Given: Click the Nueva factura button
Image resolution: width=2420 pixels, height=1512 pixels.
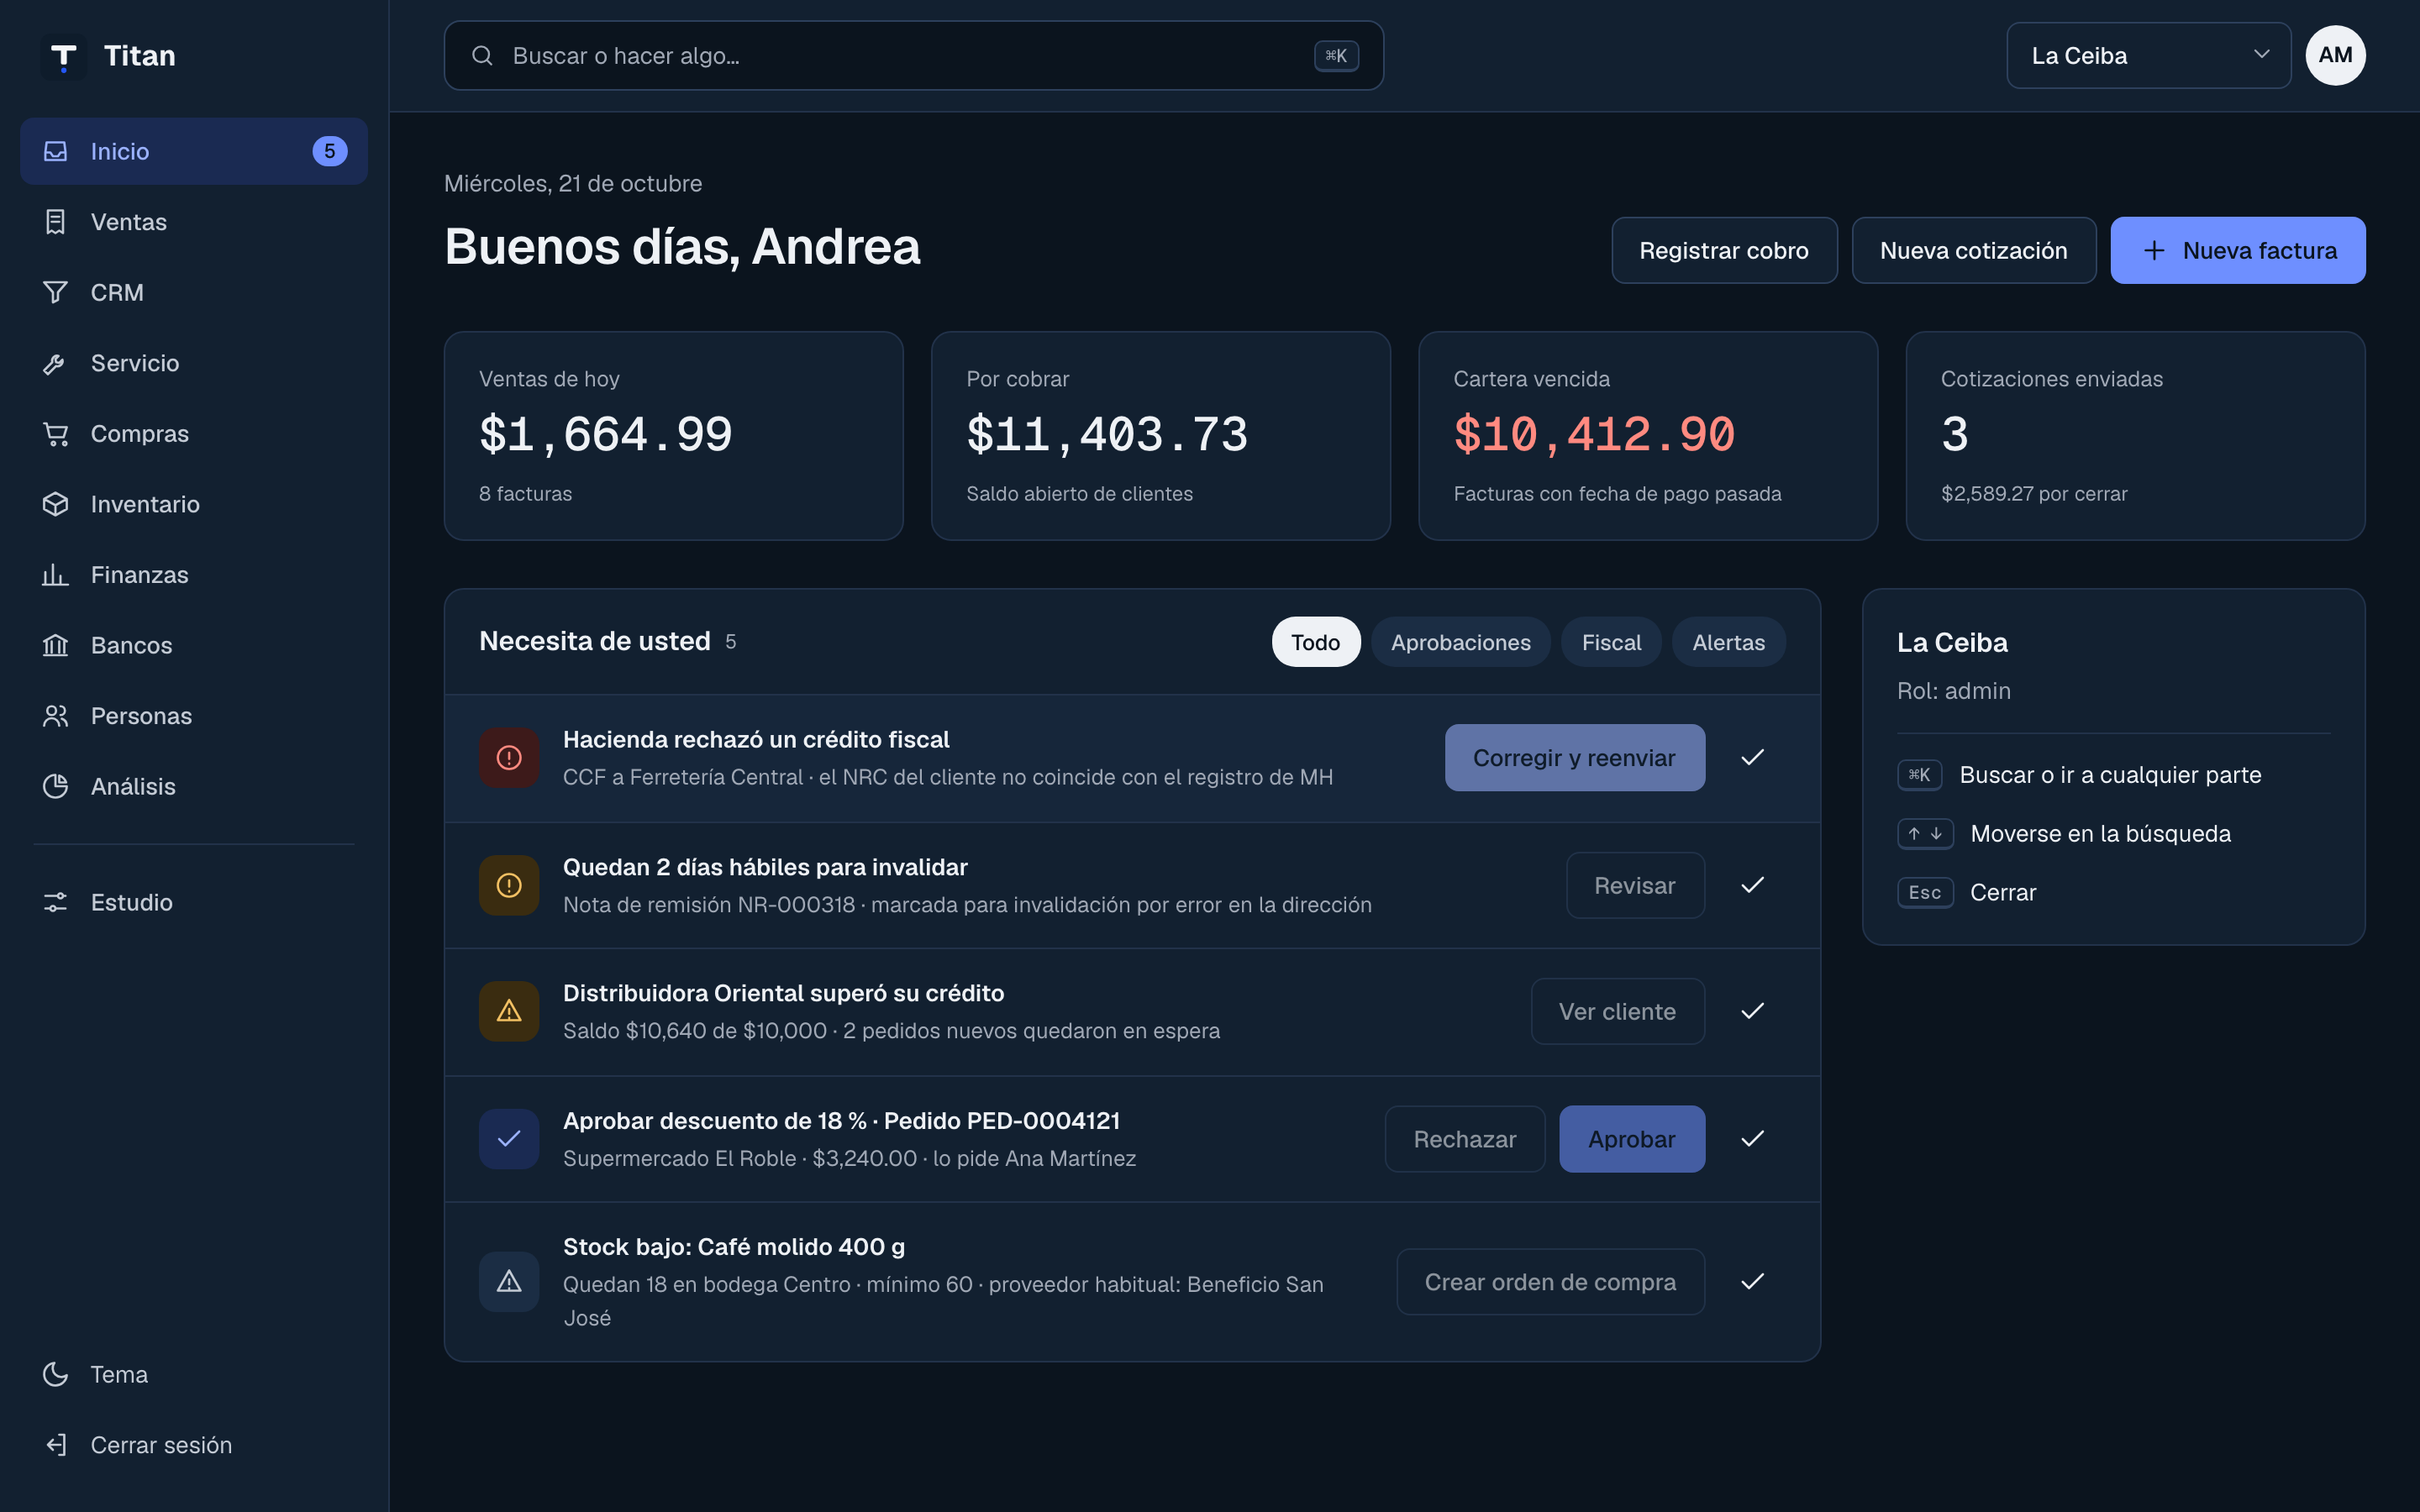Looking at the screenshot, I should coord(2238,250).
